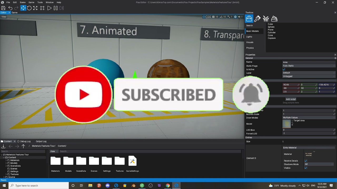This screenshot has width=337, height=189.
Task: Click the build scenes nodes icon
Action: [42, 8]
